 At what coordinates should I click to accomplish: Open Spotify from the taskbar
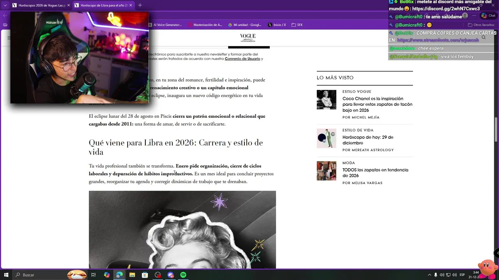tap(183, 275)
